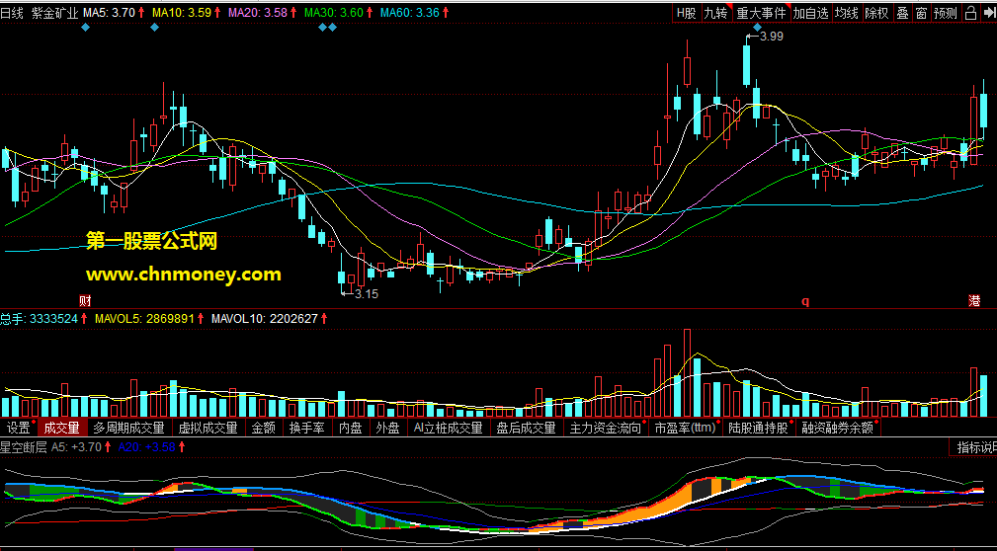Viewport: 997px width, 551px height.
Task: Click the H股 toolbar button
Action: tap(686, 13)
